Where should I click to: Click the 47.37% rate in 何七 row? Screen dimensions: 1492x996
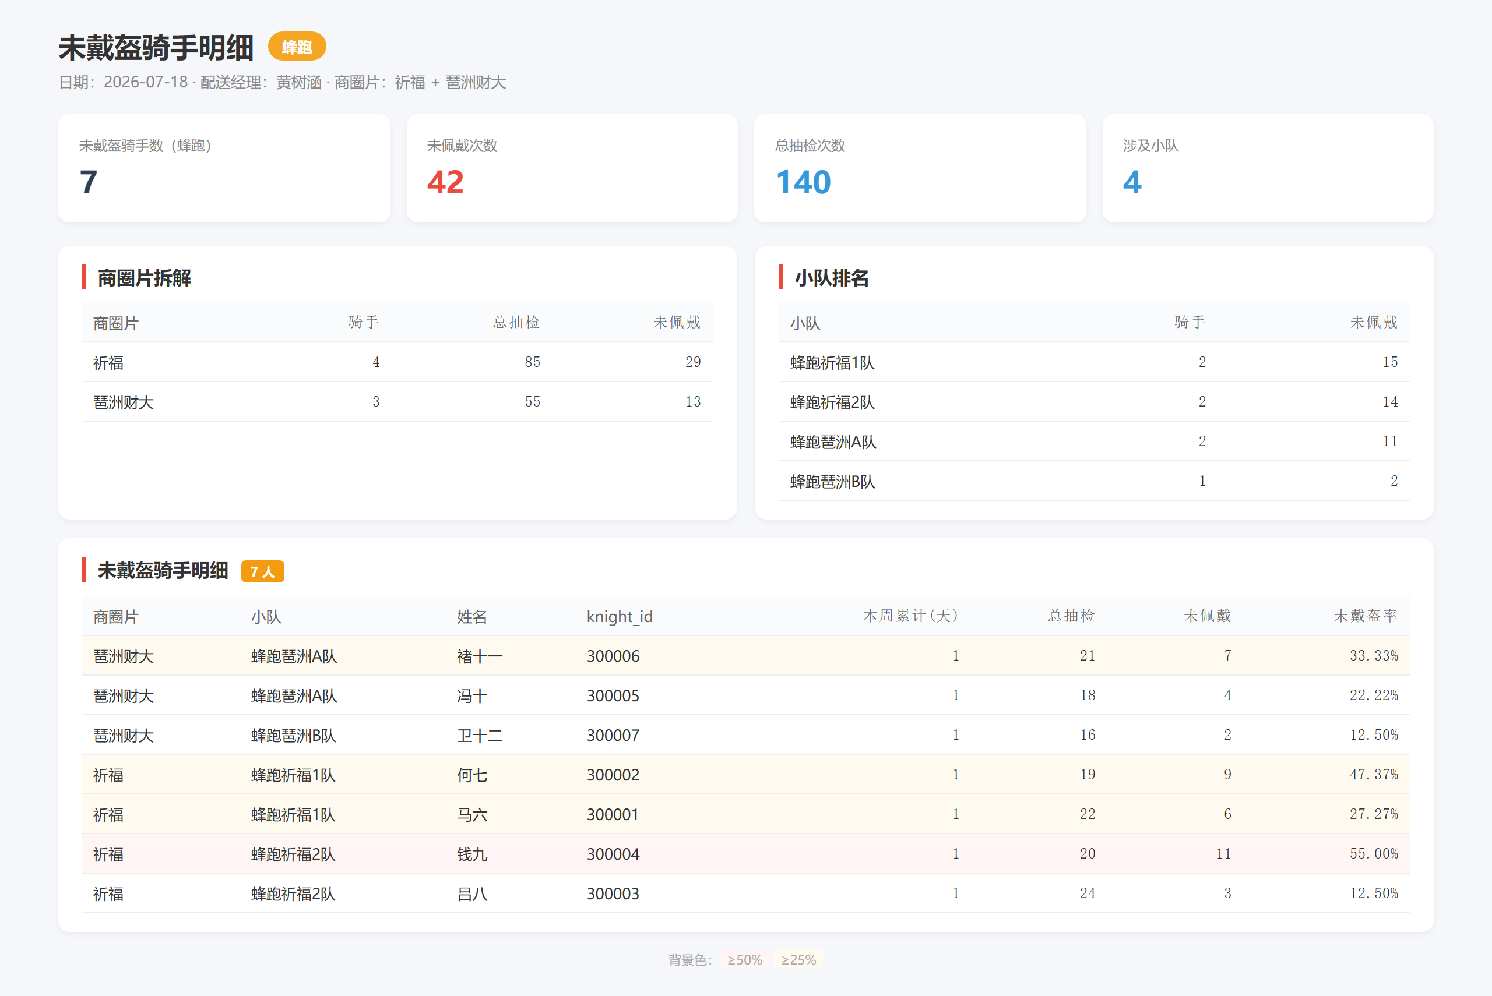pyautogui.click(x=1374, y=774)
